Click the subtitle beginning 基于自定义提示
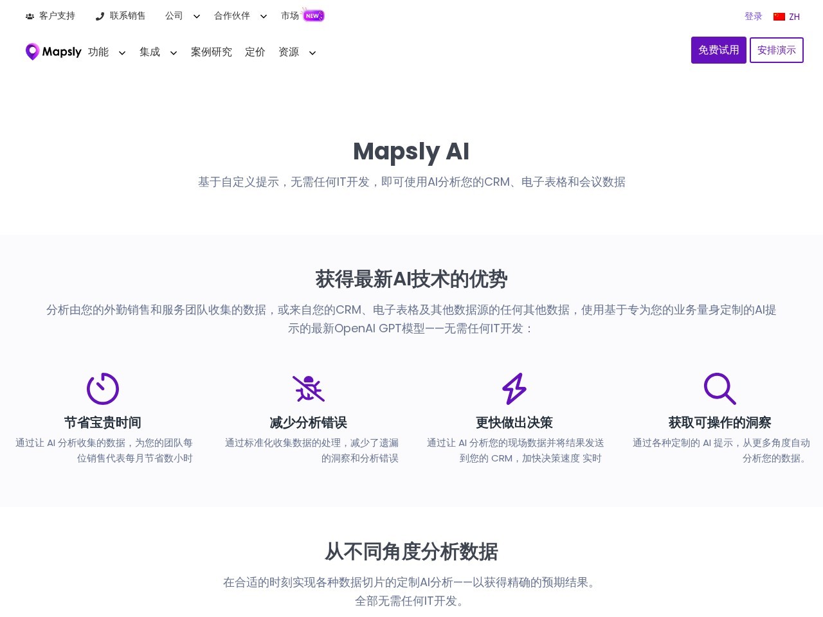Image resolution: width=823 pixels, height=617 pixels. pyautogui.click(x=411, y=183)
